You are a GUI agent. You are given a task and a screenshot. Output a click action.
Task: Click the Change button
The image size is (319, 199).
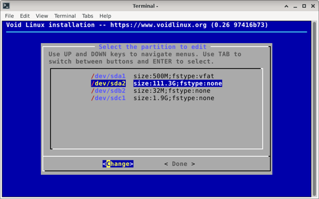(118, 164)
